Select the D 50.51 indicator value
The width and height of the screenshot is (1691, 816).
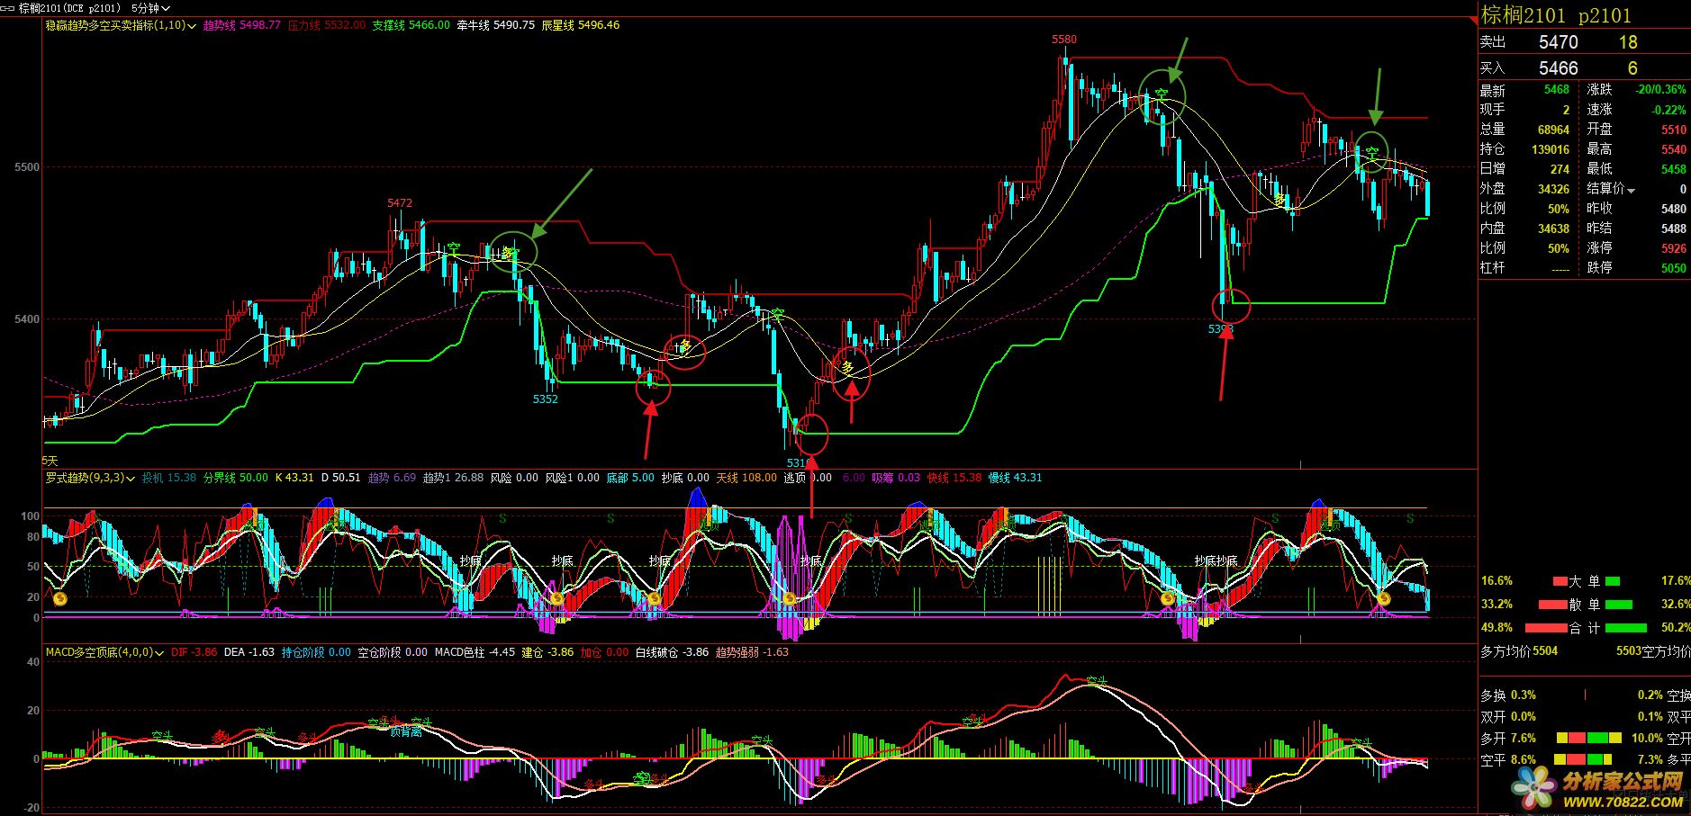(x=340, y=478)
